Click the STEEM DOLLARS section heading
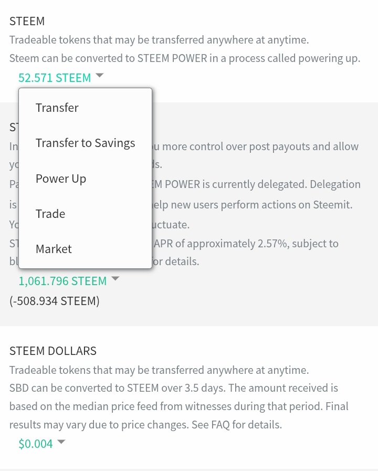 tap(53, 351)
